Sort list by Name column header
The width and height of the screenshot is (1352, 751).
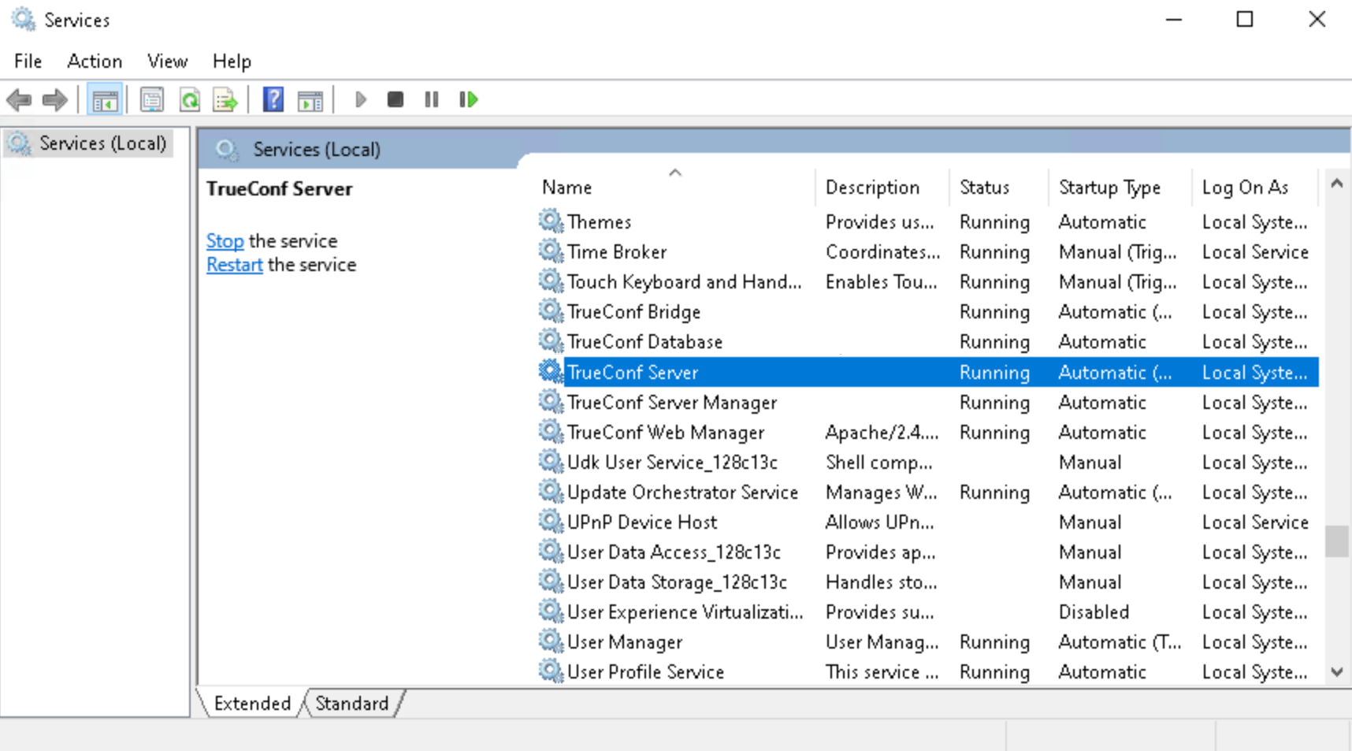[x=567, y=188]
